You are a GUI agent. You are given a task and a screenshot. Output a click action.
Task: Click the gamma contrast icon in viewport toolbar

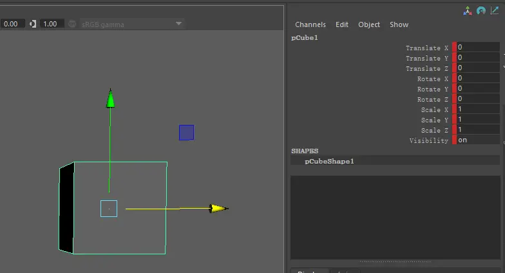[33, 24]
